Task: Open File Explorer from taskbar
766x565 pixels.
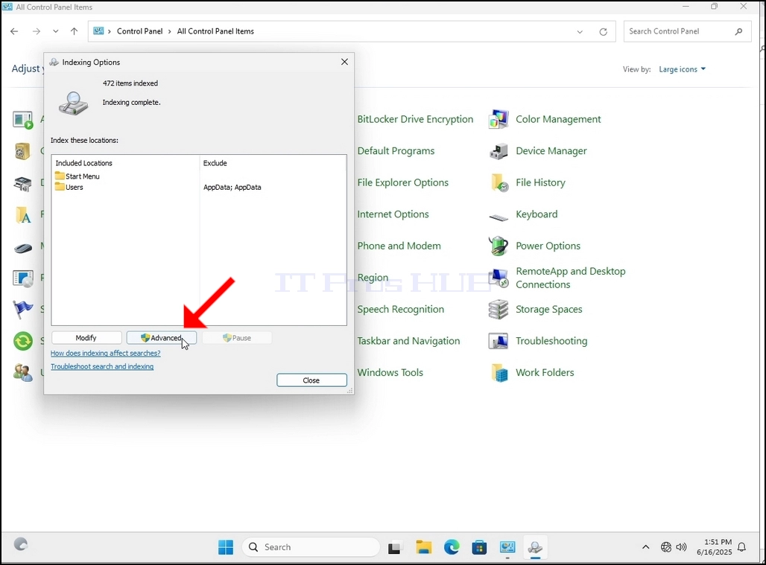Action: pos(423,547)
